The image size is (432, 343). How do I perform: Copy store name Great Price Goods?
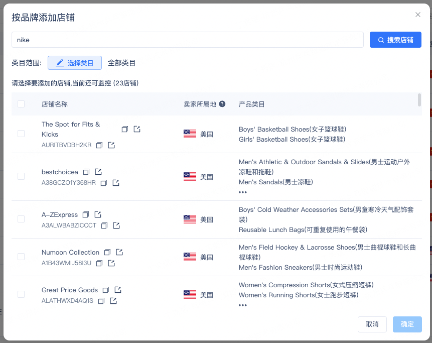[106, 290]
